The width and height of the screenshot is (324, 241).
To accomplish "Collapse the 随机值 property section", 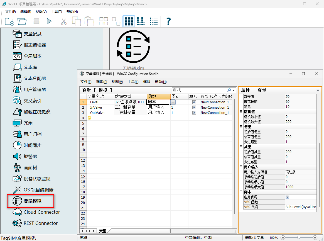I will pos(241,111).
